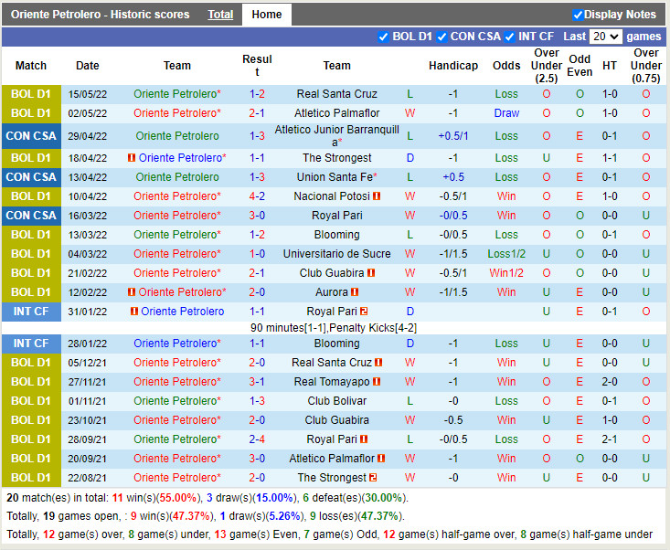This screenshot has width=670, height=550.
Task: Click red card icon next to The Strongest 22/08/21
Action: pyautogui.click(x=373, y=478)
